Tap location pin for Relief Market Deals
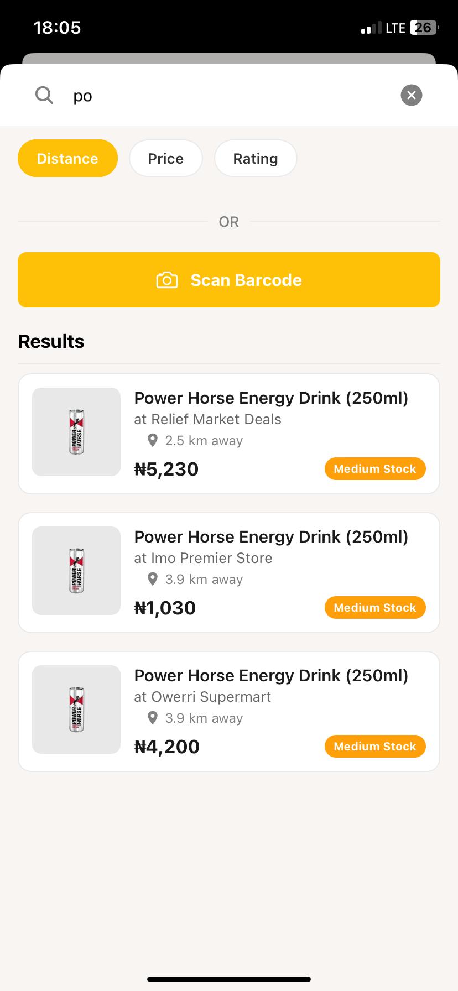This screenshot has height=991, width=458. coord(153,440)
